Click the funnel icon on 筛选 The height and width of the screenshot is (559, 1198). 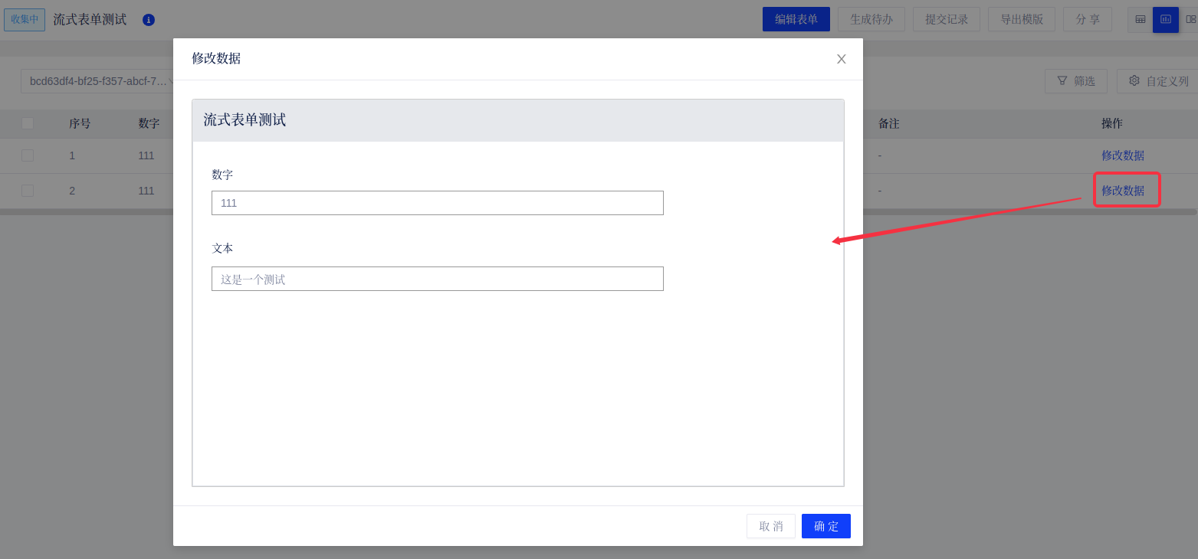[x=1062, y=80]
